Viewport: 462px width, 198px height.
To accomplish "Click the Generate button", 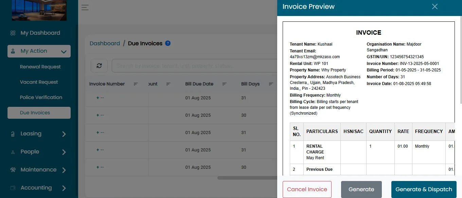I will coord(361,189).
